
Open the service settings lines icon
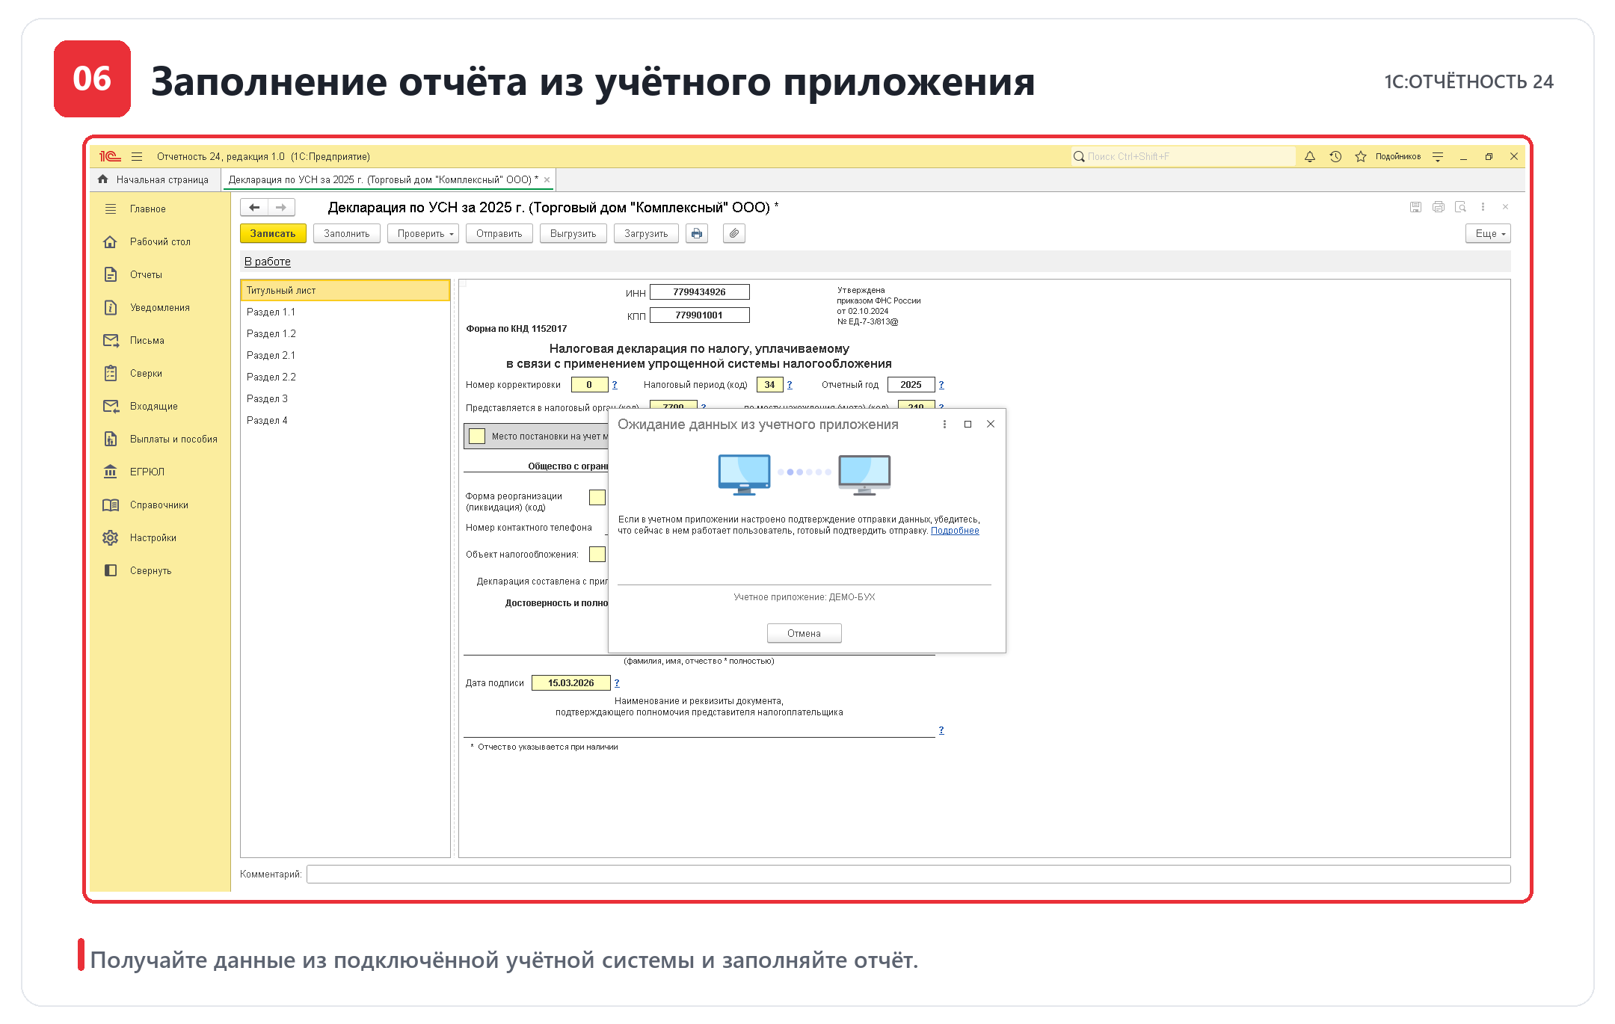coord(1438,156)
